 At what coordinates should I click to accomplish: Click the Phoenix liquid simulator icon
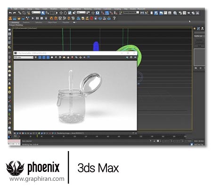click(15, 18)
